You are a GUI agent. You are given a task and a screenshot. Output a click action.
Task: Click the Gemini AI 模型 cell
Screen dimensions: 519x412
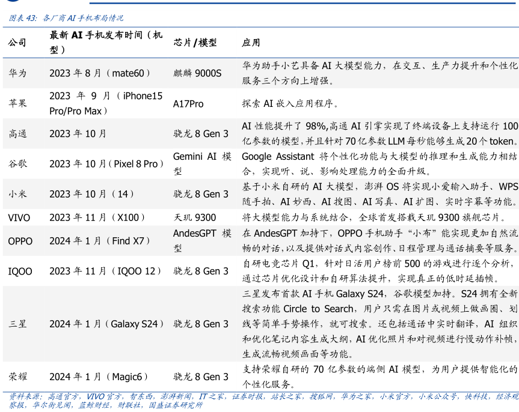(202, 163)
